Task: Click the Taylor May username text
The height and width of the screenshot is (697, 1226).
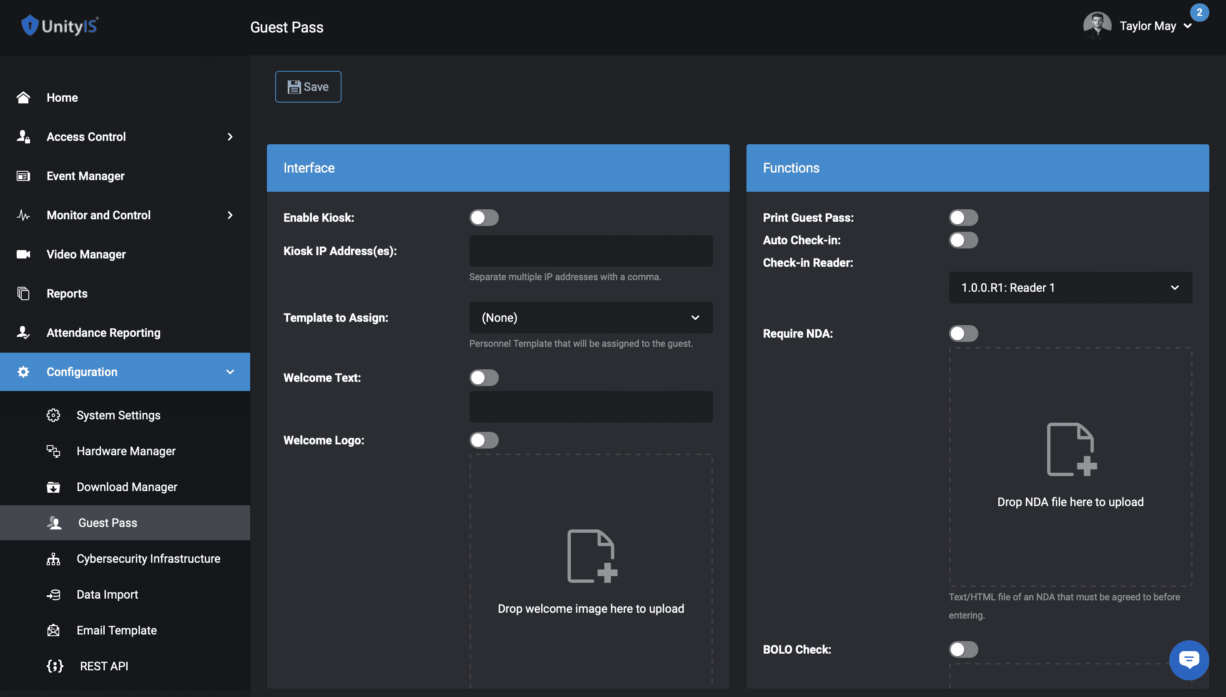Action: [1148, 26]
